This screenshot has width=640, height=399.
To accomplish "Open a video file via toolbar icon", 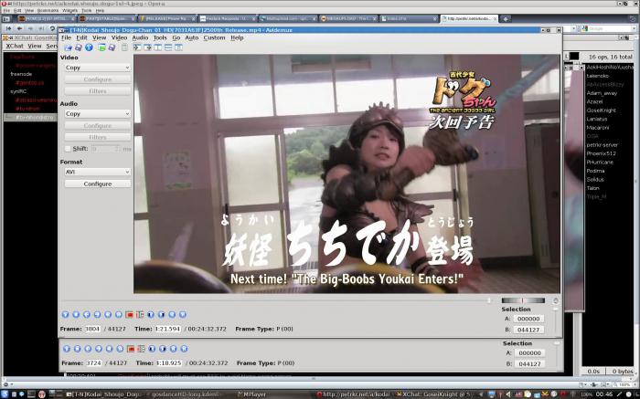I will click(x=68, y=47).
